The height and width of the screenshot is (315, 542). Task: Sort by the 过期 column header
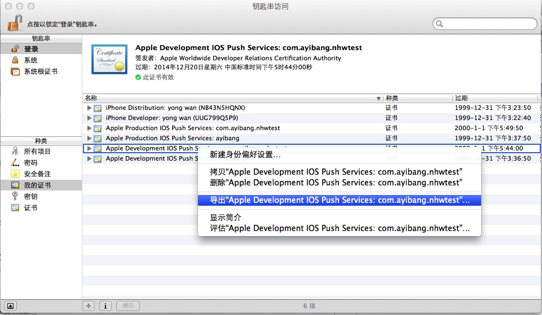point(495,98)
